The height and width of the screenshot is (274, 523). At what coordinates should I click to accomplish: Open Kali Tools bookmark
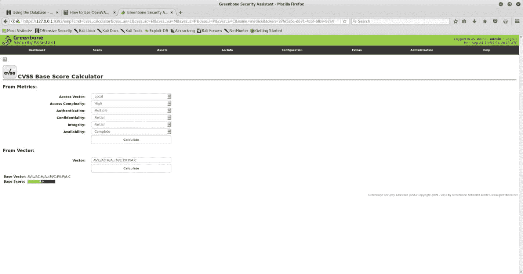click(x=131, y=31)
